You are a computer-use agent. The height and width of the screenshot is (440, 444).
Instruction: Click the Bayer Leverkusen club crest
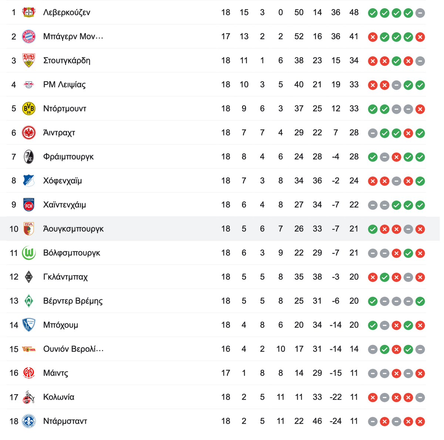pyautogui.click(x=28, y=12)
